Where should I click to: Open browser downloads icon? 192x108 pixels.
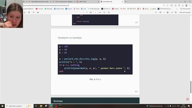[x=183, y=5]
